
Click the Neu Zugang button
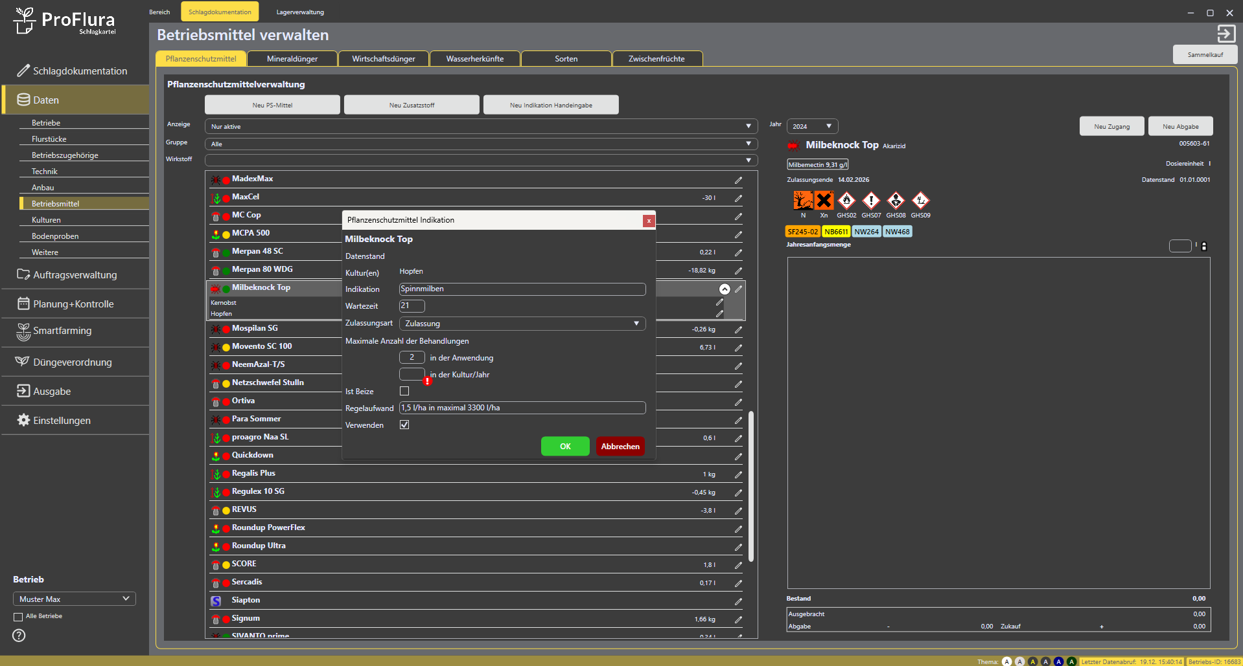click(1111, 126)
